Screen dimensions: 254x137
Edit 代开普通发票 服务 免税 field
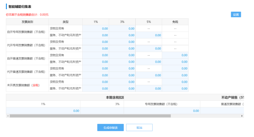pos(175,75)
